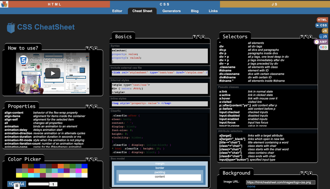The height and width of the screenshot is (189, 330).
Task: Switch to the Generators tab
Action: click(171, 11)
